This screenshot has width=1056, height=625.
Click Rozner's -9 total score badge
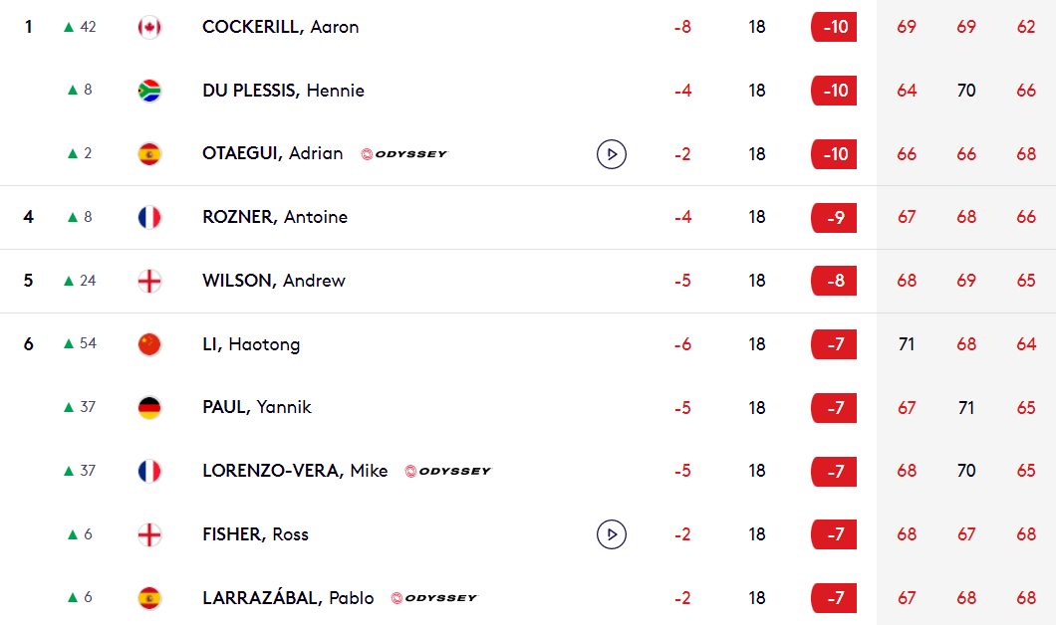tap(834, 217)
